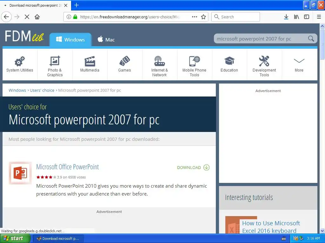325x243 pixels.
Task: Open the Firefox home page
Action: [x=37, y=17]
